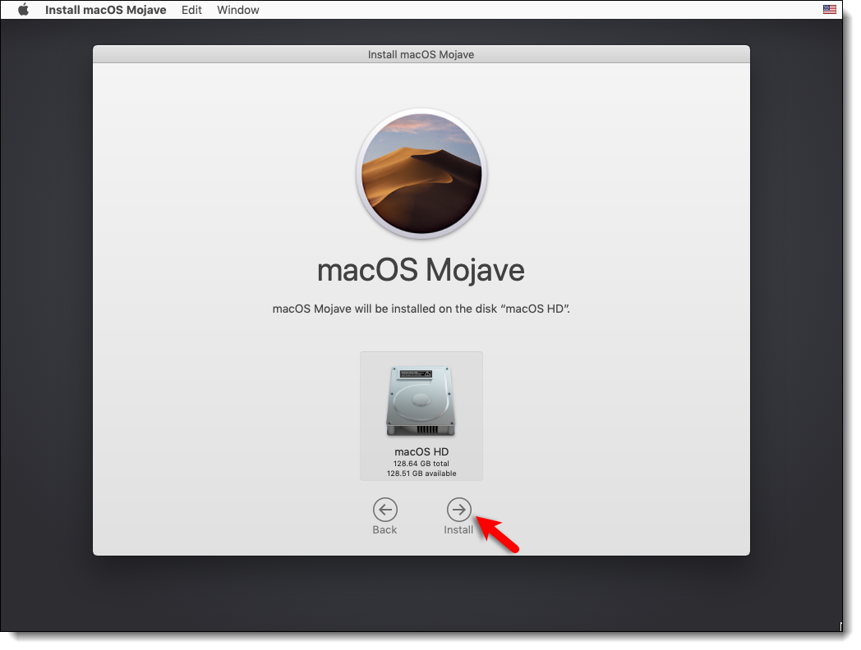Image resolution: width=861 pixels, height=650 pixels.
Task: Open the Window menu
Action: (237, 10)
